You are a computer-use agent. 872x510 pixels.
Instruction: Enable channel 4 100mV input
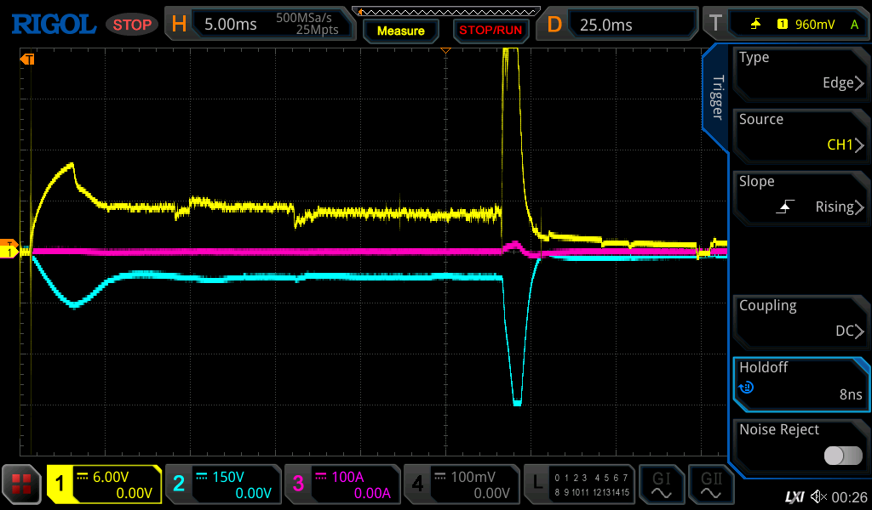[x=460, y=484]
